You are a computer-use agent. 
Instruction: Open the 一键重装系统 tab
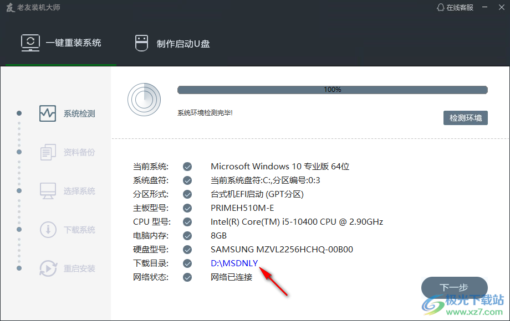pos(61,43)
